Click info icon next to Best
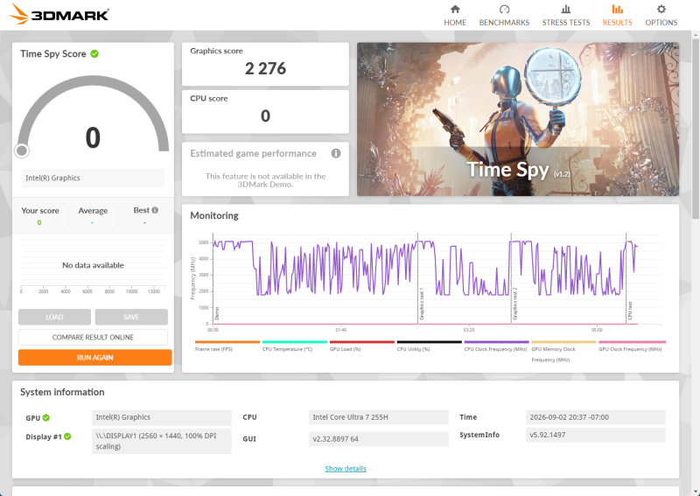700x496 pixels. tap(155, 210)
